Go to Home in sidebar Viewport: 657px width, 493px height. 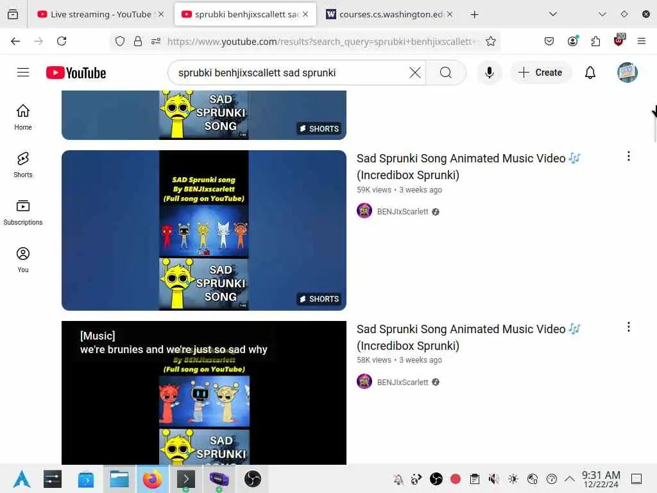tap(23, 117)
